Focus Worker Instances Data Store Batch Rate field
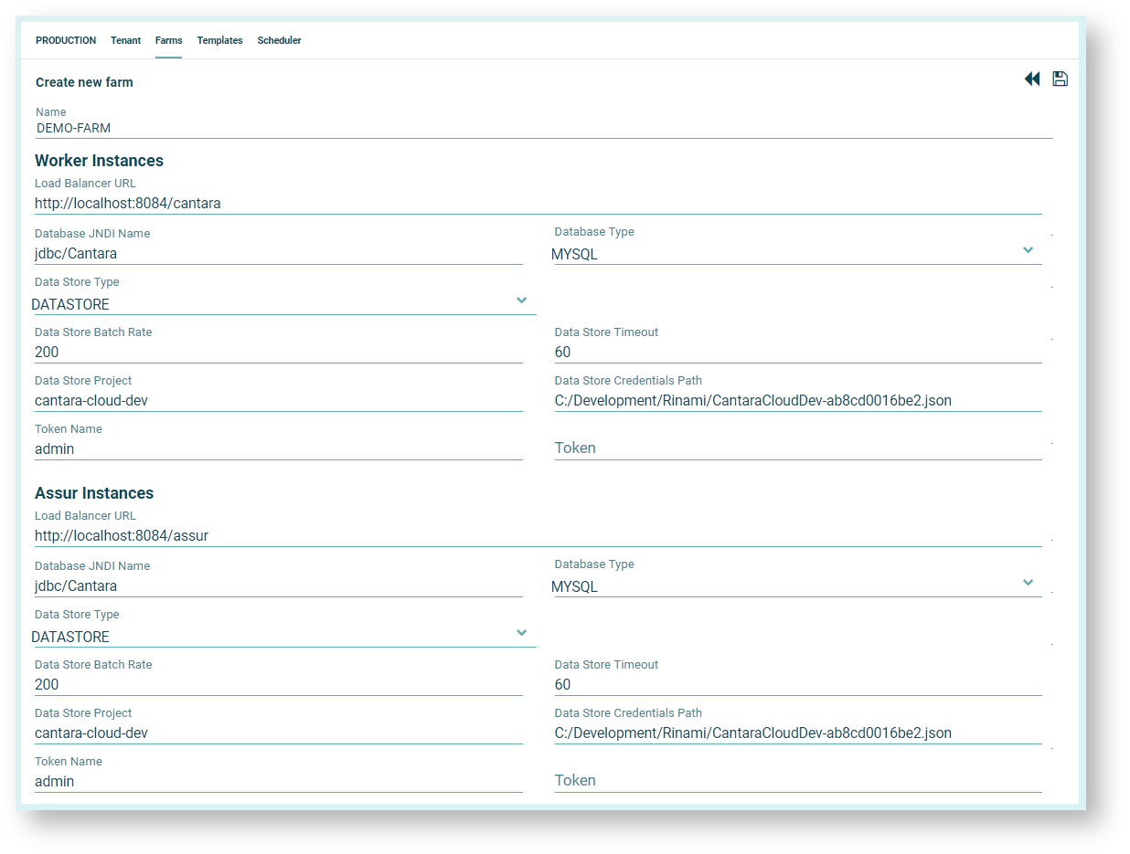 pyautogui.click(x=278, y=353)
